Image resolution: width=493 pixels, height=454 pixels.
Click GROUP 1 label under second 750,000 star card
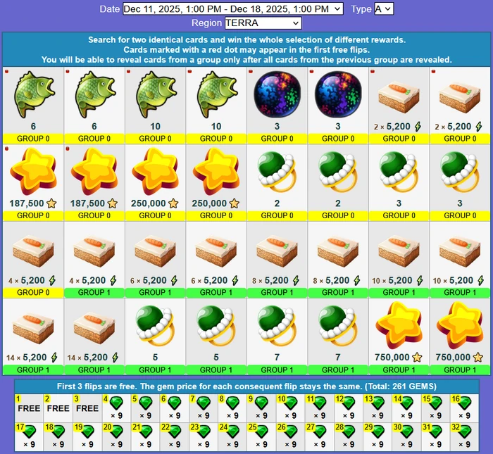click(x=460, y=370)
